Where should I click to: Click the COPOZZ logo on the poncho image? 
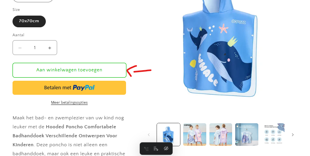(239, 22)
